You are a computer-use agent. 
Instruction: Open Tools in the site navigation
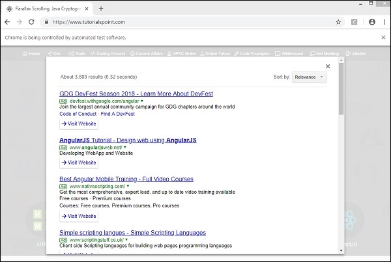coord(77,53)
